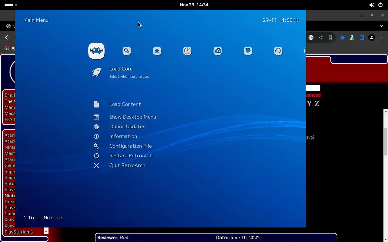Screen dimensions: 388x242
Task: Open the Favorites star tab icon
Action: click(x=157, y=51)
